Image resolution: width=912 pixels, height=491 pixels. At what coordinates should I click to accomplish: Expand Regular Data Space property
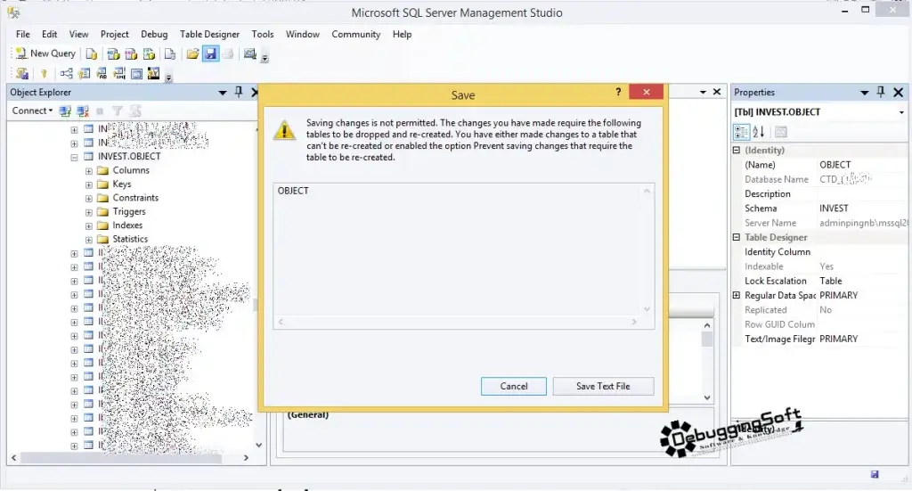tap(737, 295)
